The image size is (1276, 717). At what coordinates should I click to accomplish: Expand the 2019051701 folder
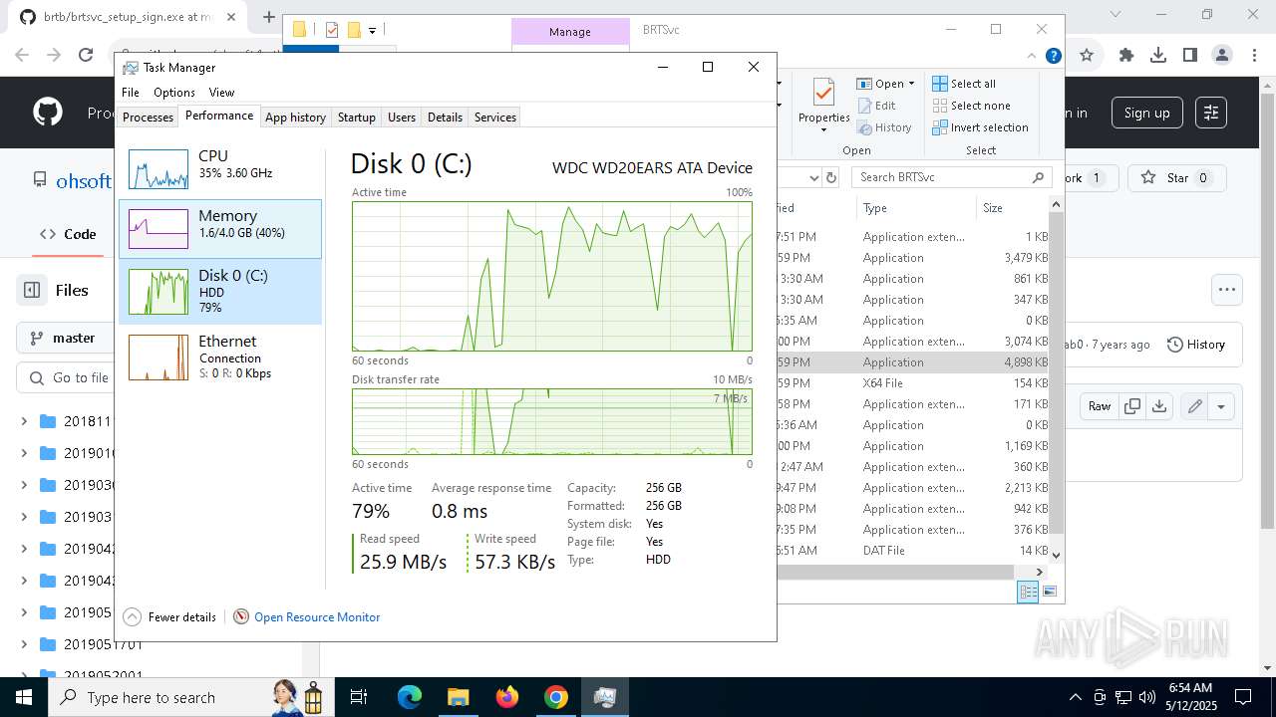click(x=24, y=644)
